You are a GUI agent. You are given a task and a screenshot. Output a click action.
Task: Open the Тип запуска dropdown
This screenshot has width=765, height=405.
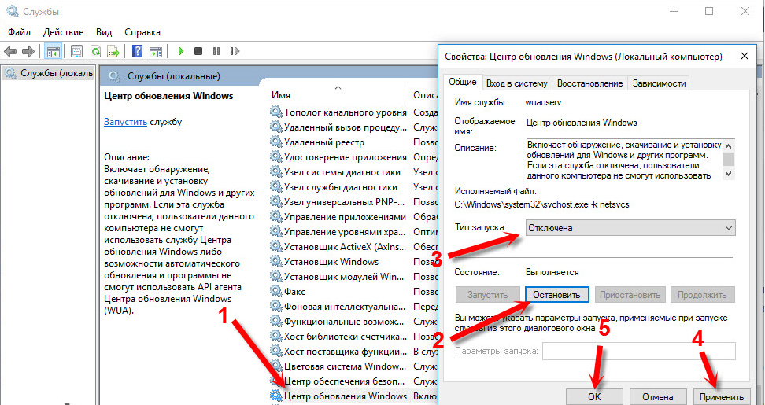(630, 227)
